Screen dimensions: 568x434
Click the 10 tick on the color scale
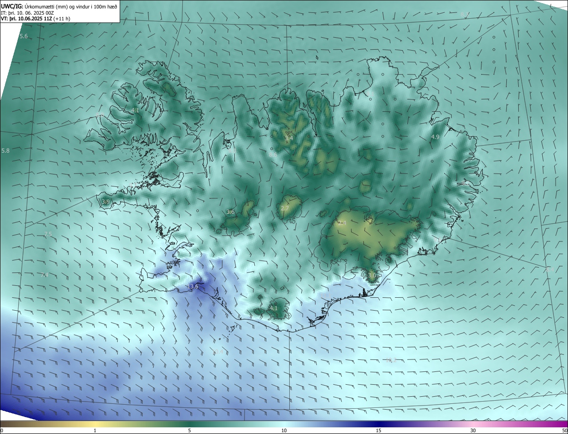(x=284, y=430)
